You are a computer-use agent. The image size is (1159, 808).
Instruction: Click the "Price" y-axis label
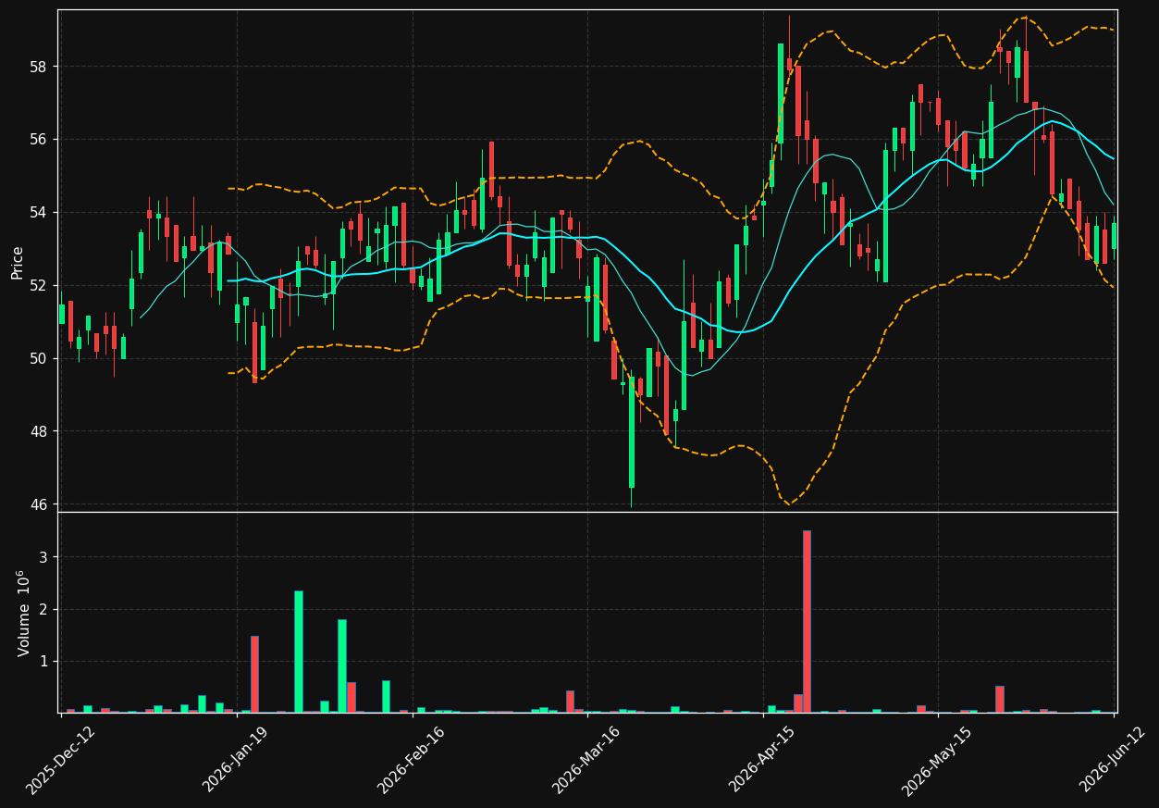tap(18, 261)
